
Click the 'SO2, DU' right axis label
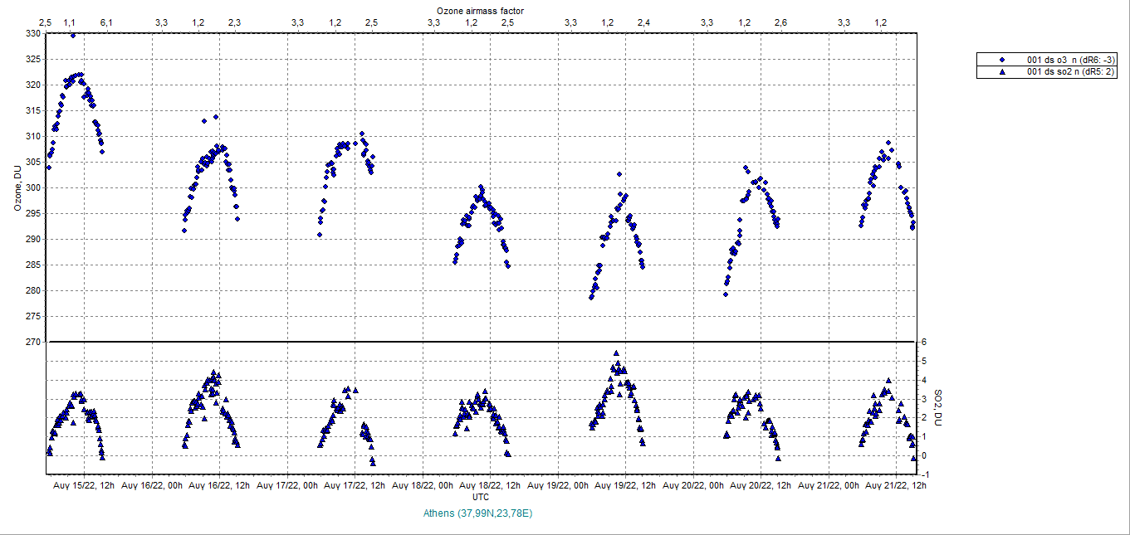pyautogui.click(x=938, y=407)
